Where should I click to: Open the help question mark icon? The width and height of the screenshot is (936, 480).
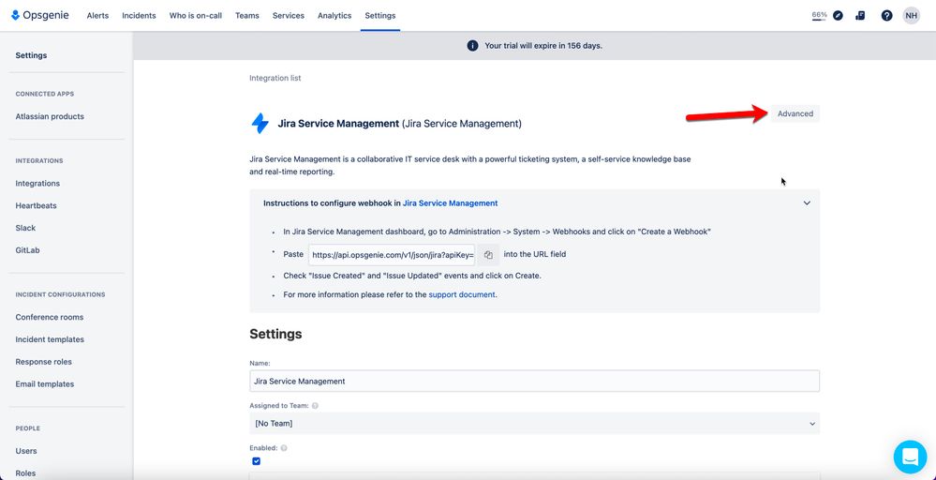click(x=886, y=16)
